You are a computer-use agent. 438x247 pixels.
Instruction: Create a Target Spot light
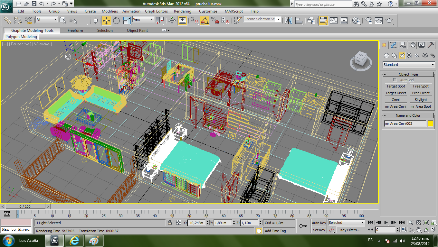[x=396, y=86]
